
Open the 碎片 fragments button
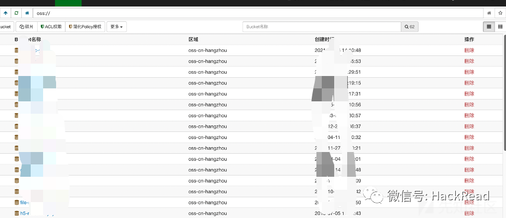pyautogui.click(x=27, y=27)
